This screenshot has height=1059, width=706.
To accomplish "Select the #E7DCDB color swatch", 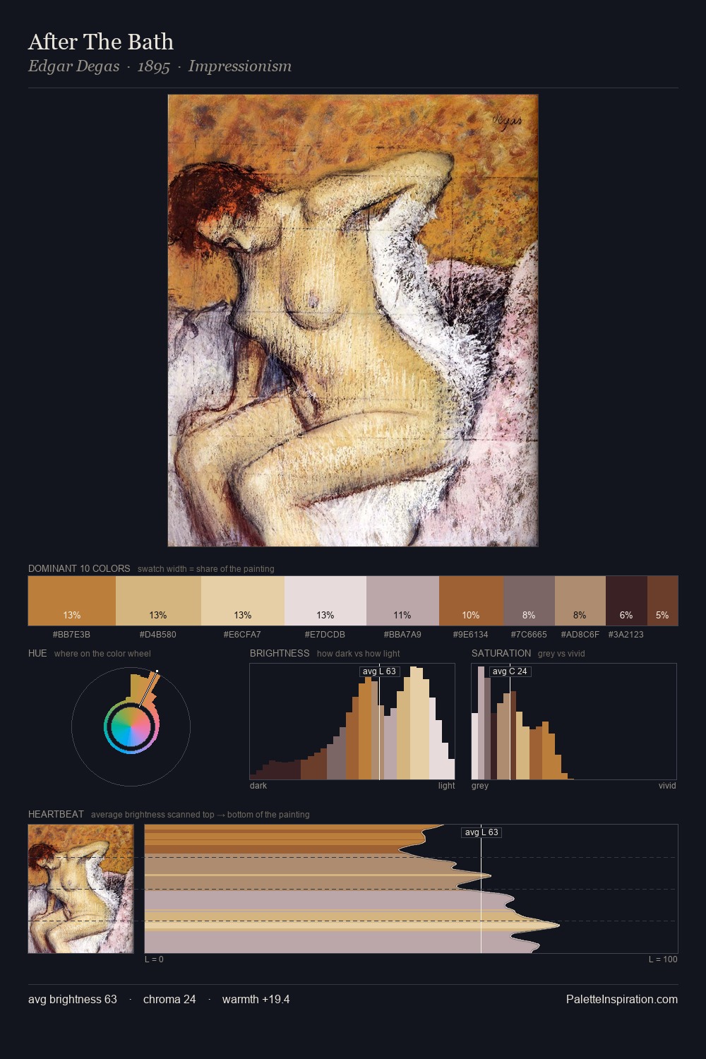I will tap(325, 601).
